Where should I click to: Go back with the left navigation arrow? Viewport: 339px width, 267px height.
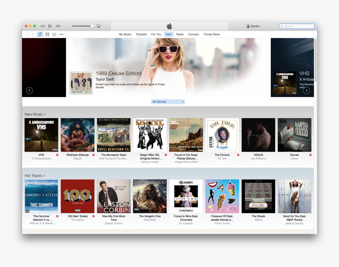coord(27,34)
